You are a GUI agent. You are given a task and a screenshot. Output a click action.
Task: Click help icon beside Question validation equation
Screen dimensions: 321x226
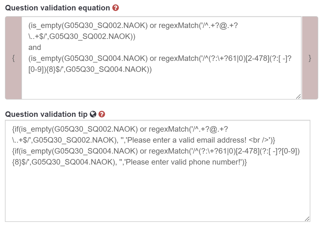coord(116,8)
